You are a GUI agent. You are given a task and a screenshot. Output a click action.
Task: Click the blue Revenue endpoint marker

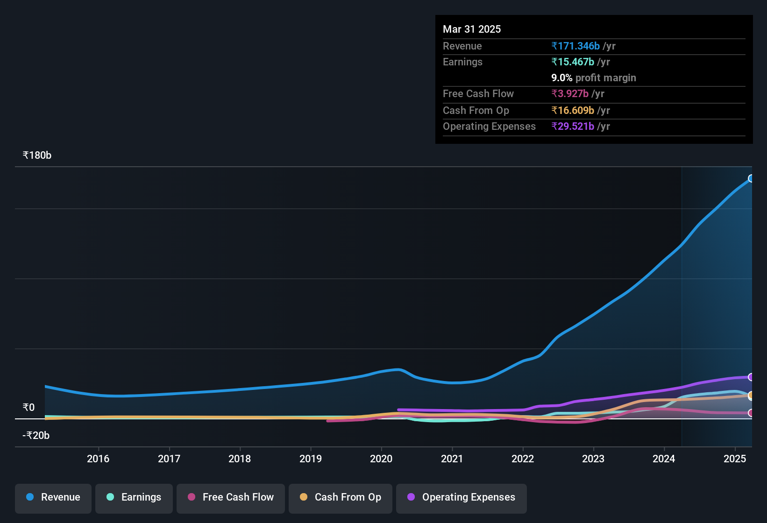coord(751,178)
